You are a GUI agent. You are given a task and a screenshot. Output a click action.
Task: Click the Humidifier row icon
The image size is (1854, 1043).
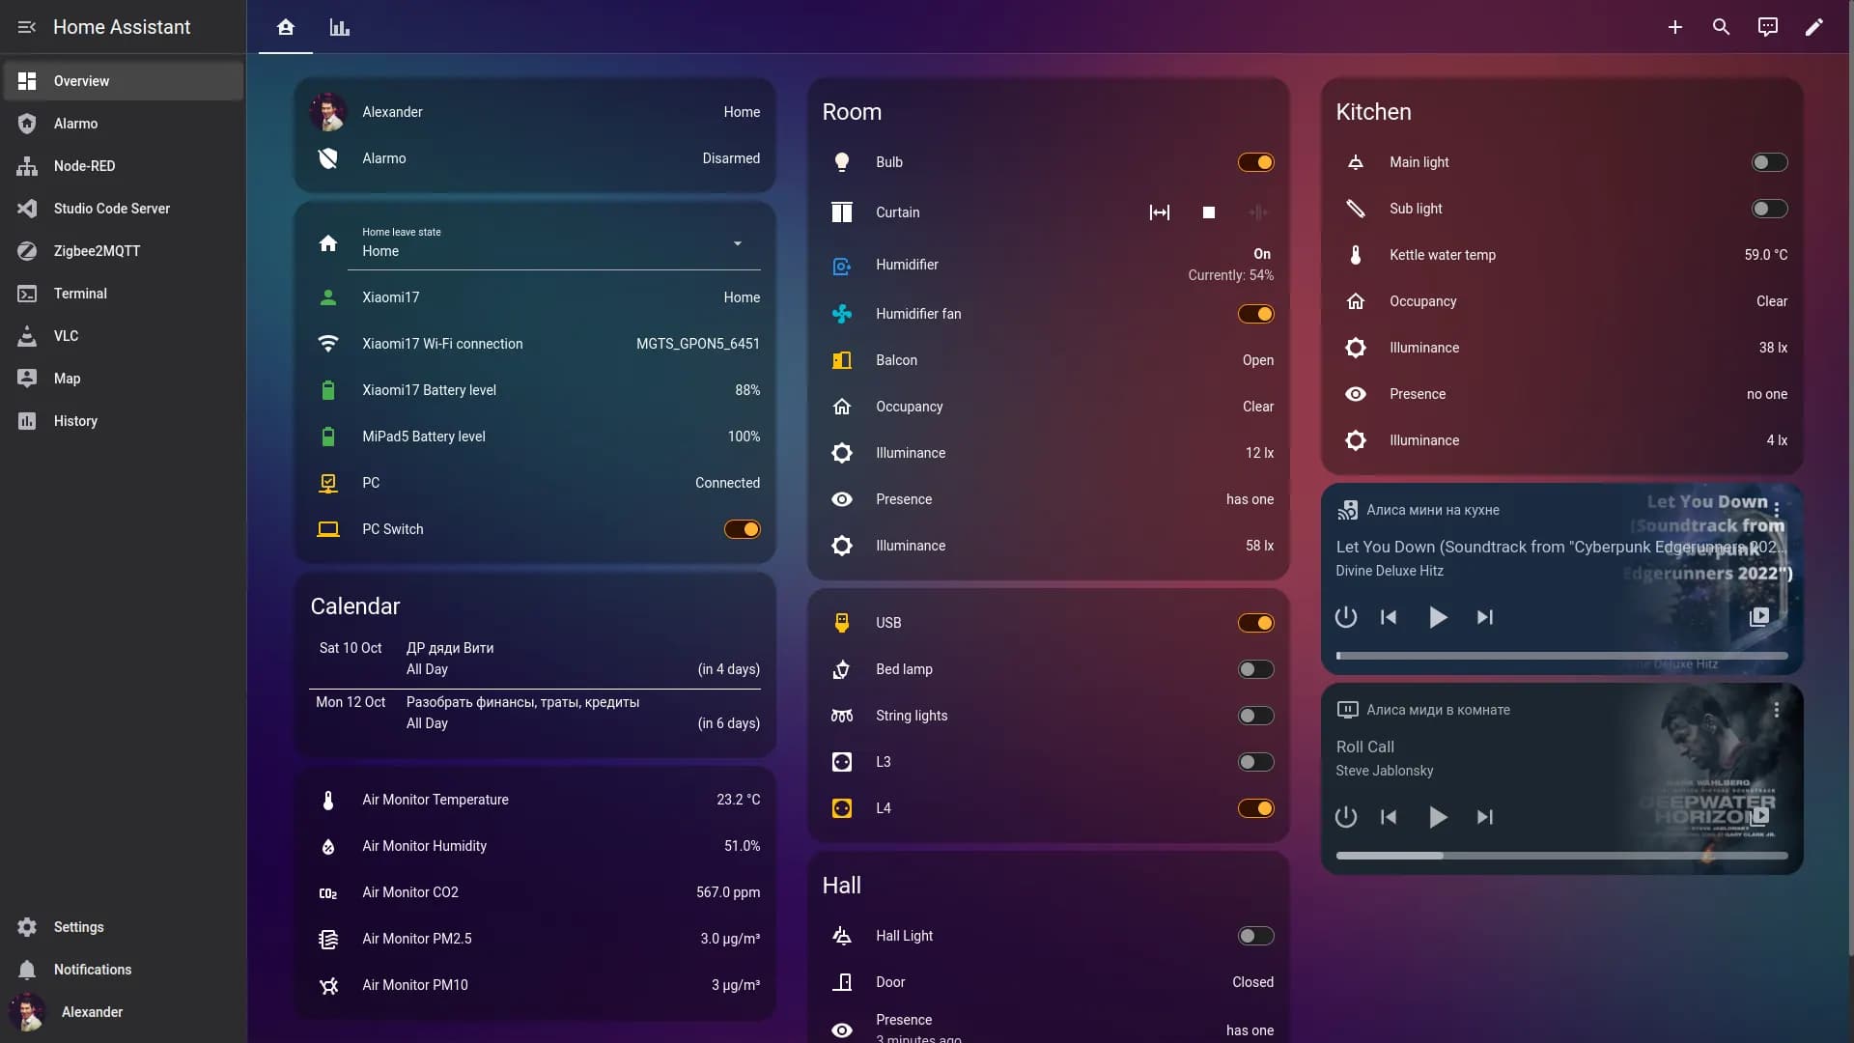point(841,266)
